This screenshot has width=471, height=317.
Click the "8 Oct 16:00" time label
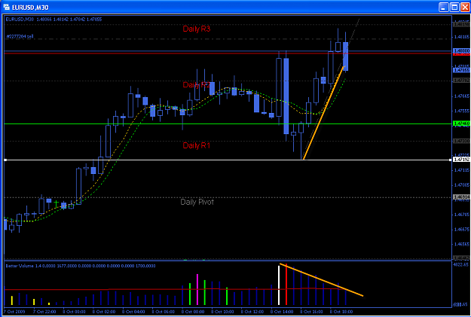312,312
